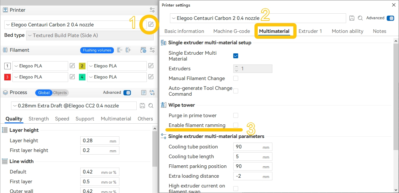
Task: Uncheck Single Extruder Multi Material
Action: pyautogui.click(x=236, y=56)
